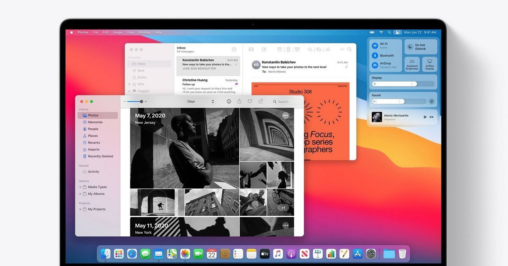Screen dimensions: 508x266
Task: Open Keyboard Brightness control
Action: click(412, 64)
